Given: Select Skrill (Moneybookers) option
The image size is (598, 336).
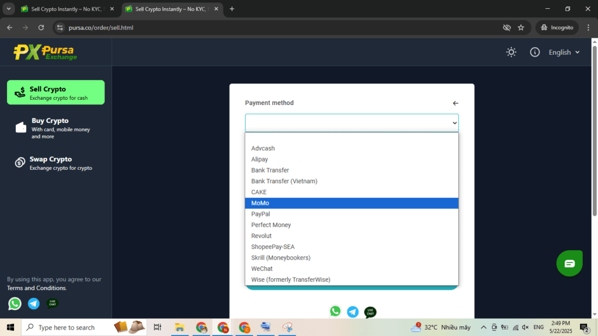Looking at the screenshot, I should point(352,258).
